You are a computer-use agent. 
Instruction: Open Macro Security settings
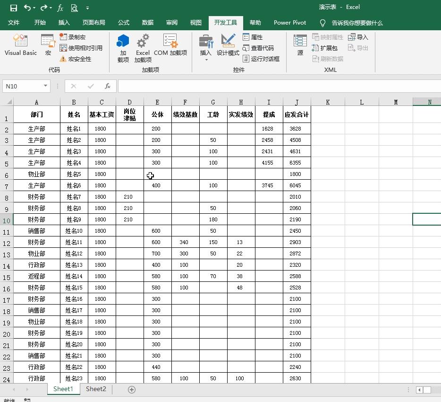click(x=76, y=59)
